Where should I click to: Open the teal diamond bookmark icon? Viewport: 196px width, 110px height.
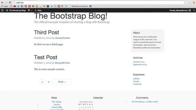(66, 6)
